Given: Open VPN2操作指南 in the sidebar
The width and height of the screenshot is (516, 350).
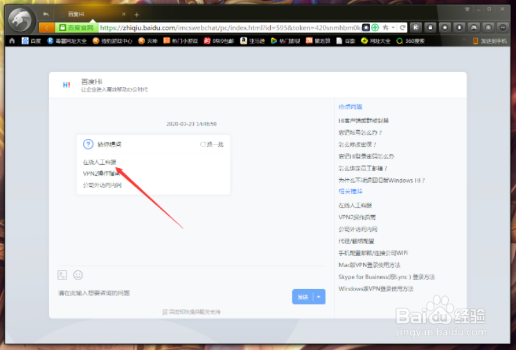Looking at the screenshot, I should pyautogui.click(x=357, y=217).
